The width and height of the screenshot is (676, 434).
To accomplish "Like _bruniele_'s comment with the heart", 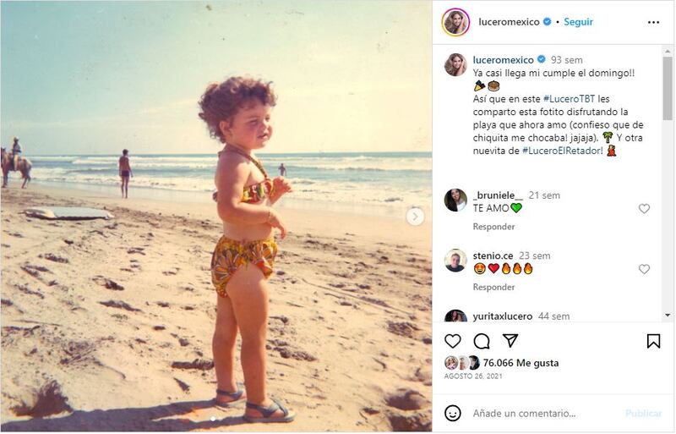I will pyautogui.click(x=644, y=209).
